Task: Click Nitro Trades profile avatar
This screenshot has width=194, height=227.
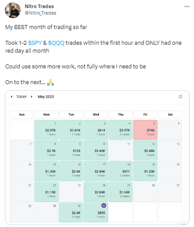Action: coord(13,10)
